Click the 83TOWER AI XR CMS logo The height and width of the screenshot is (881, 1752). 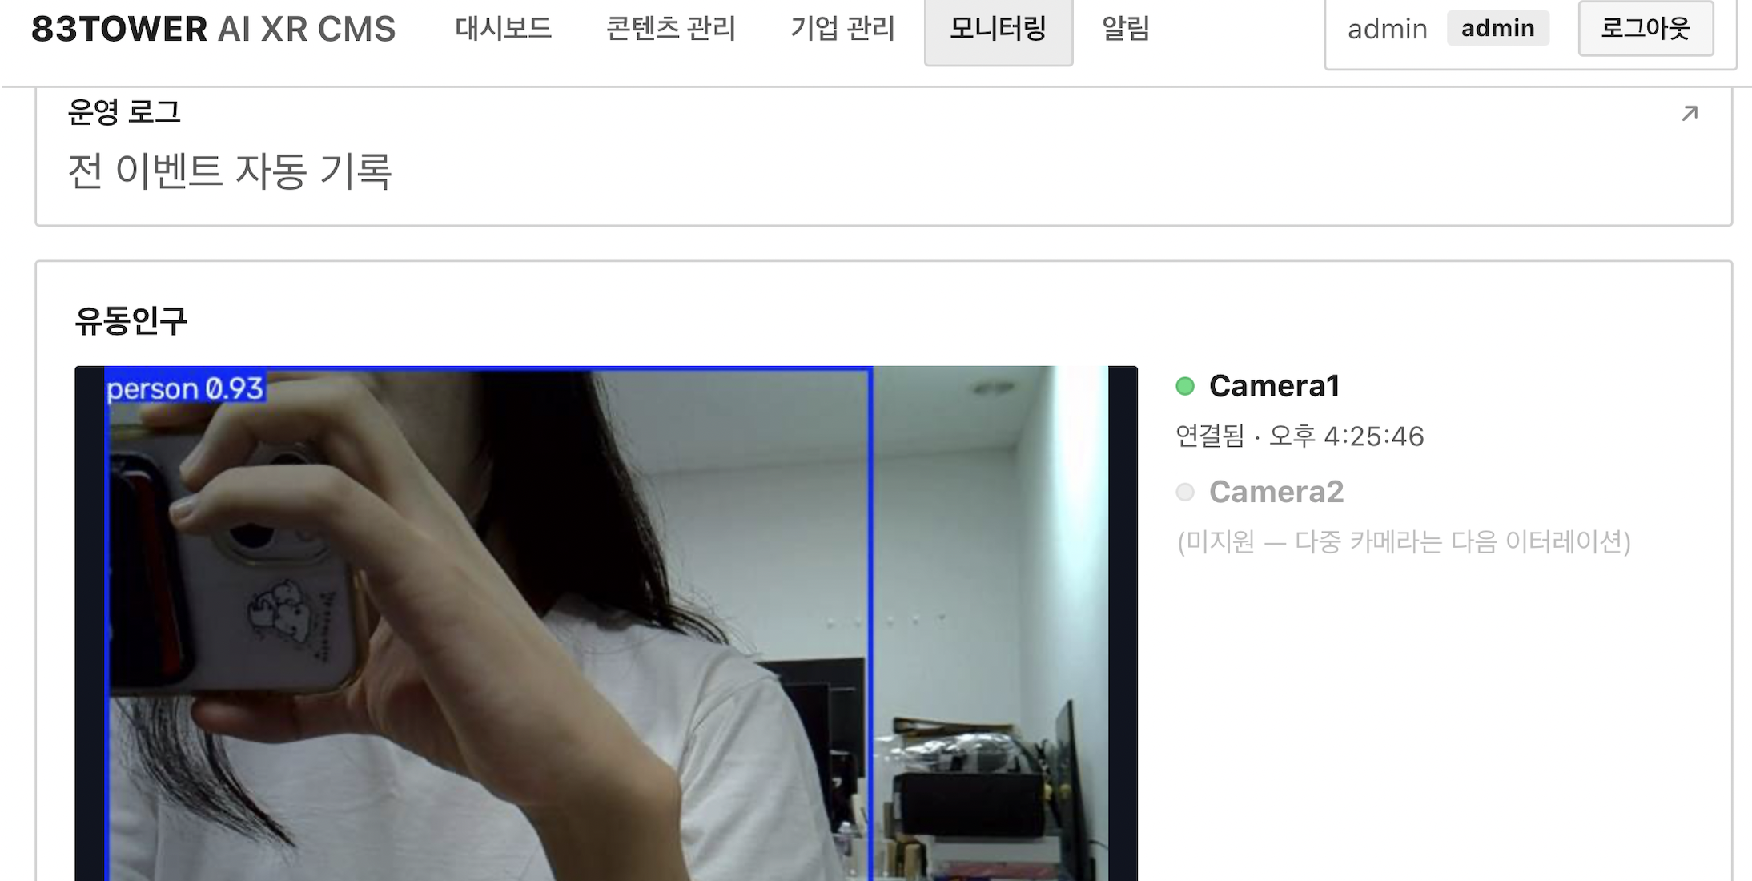point(214,29)
